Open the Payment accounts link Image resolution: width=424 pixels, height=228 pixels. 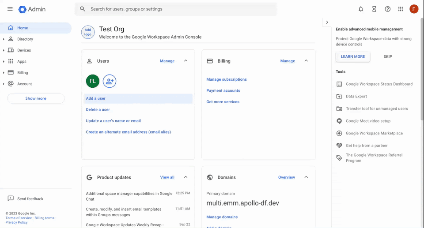tap(223, 91)
